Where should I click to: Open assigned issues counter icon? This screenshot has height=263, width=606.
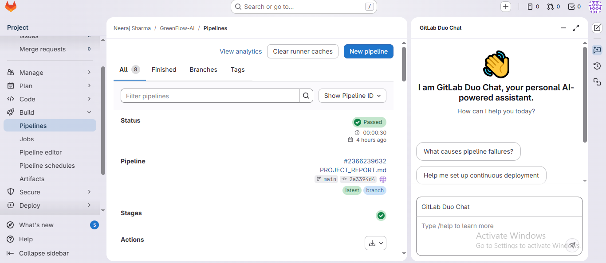(533, 7)
